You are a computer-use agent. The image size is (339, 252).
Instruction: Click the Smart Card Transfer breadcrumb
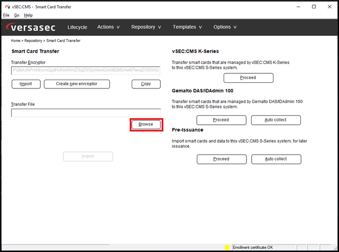63,41
